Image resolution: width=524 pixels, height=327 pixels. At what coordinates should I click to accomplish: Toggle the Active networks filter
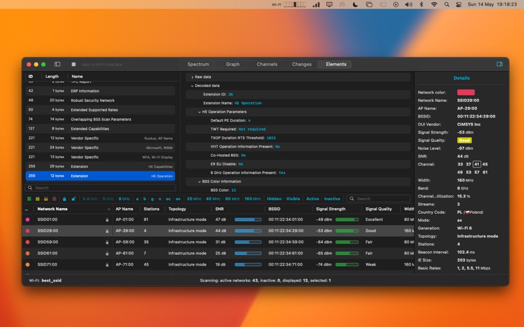[312, 199]
